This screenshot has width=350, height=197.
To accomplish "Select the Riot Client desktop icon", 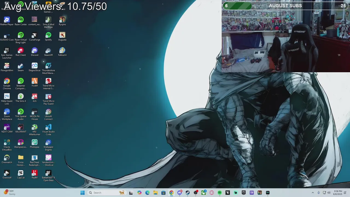I will pyautogui.click(x=21, y=52).
